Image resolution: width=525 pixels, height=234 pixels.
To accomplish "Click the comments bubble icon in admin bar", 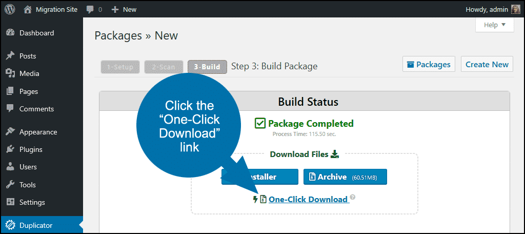I will (90, 9).
